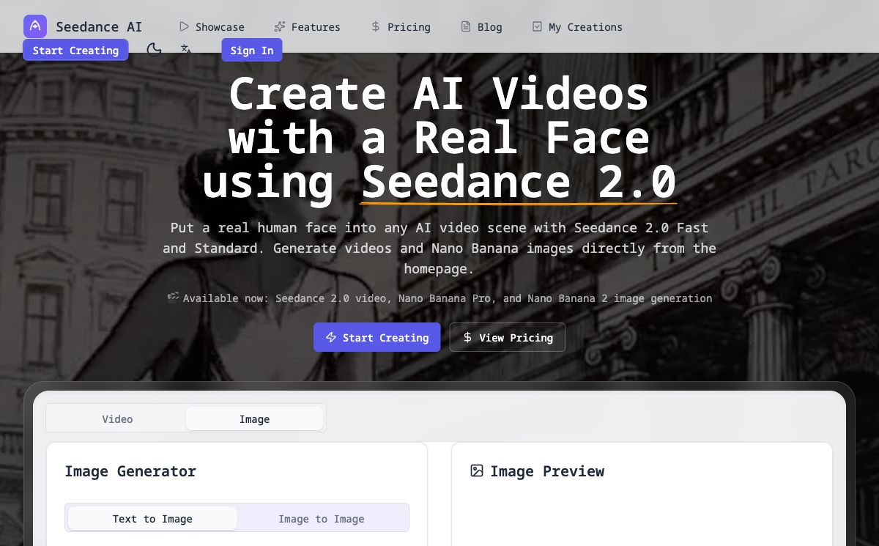
Task: Open My Creations page
Action: coord(577,26)
